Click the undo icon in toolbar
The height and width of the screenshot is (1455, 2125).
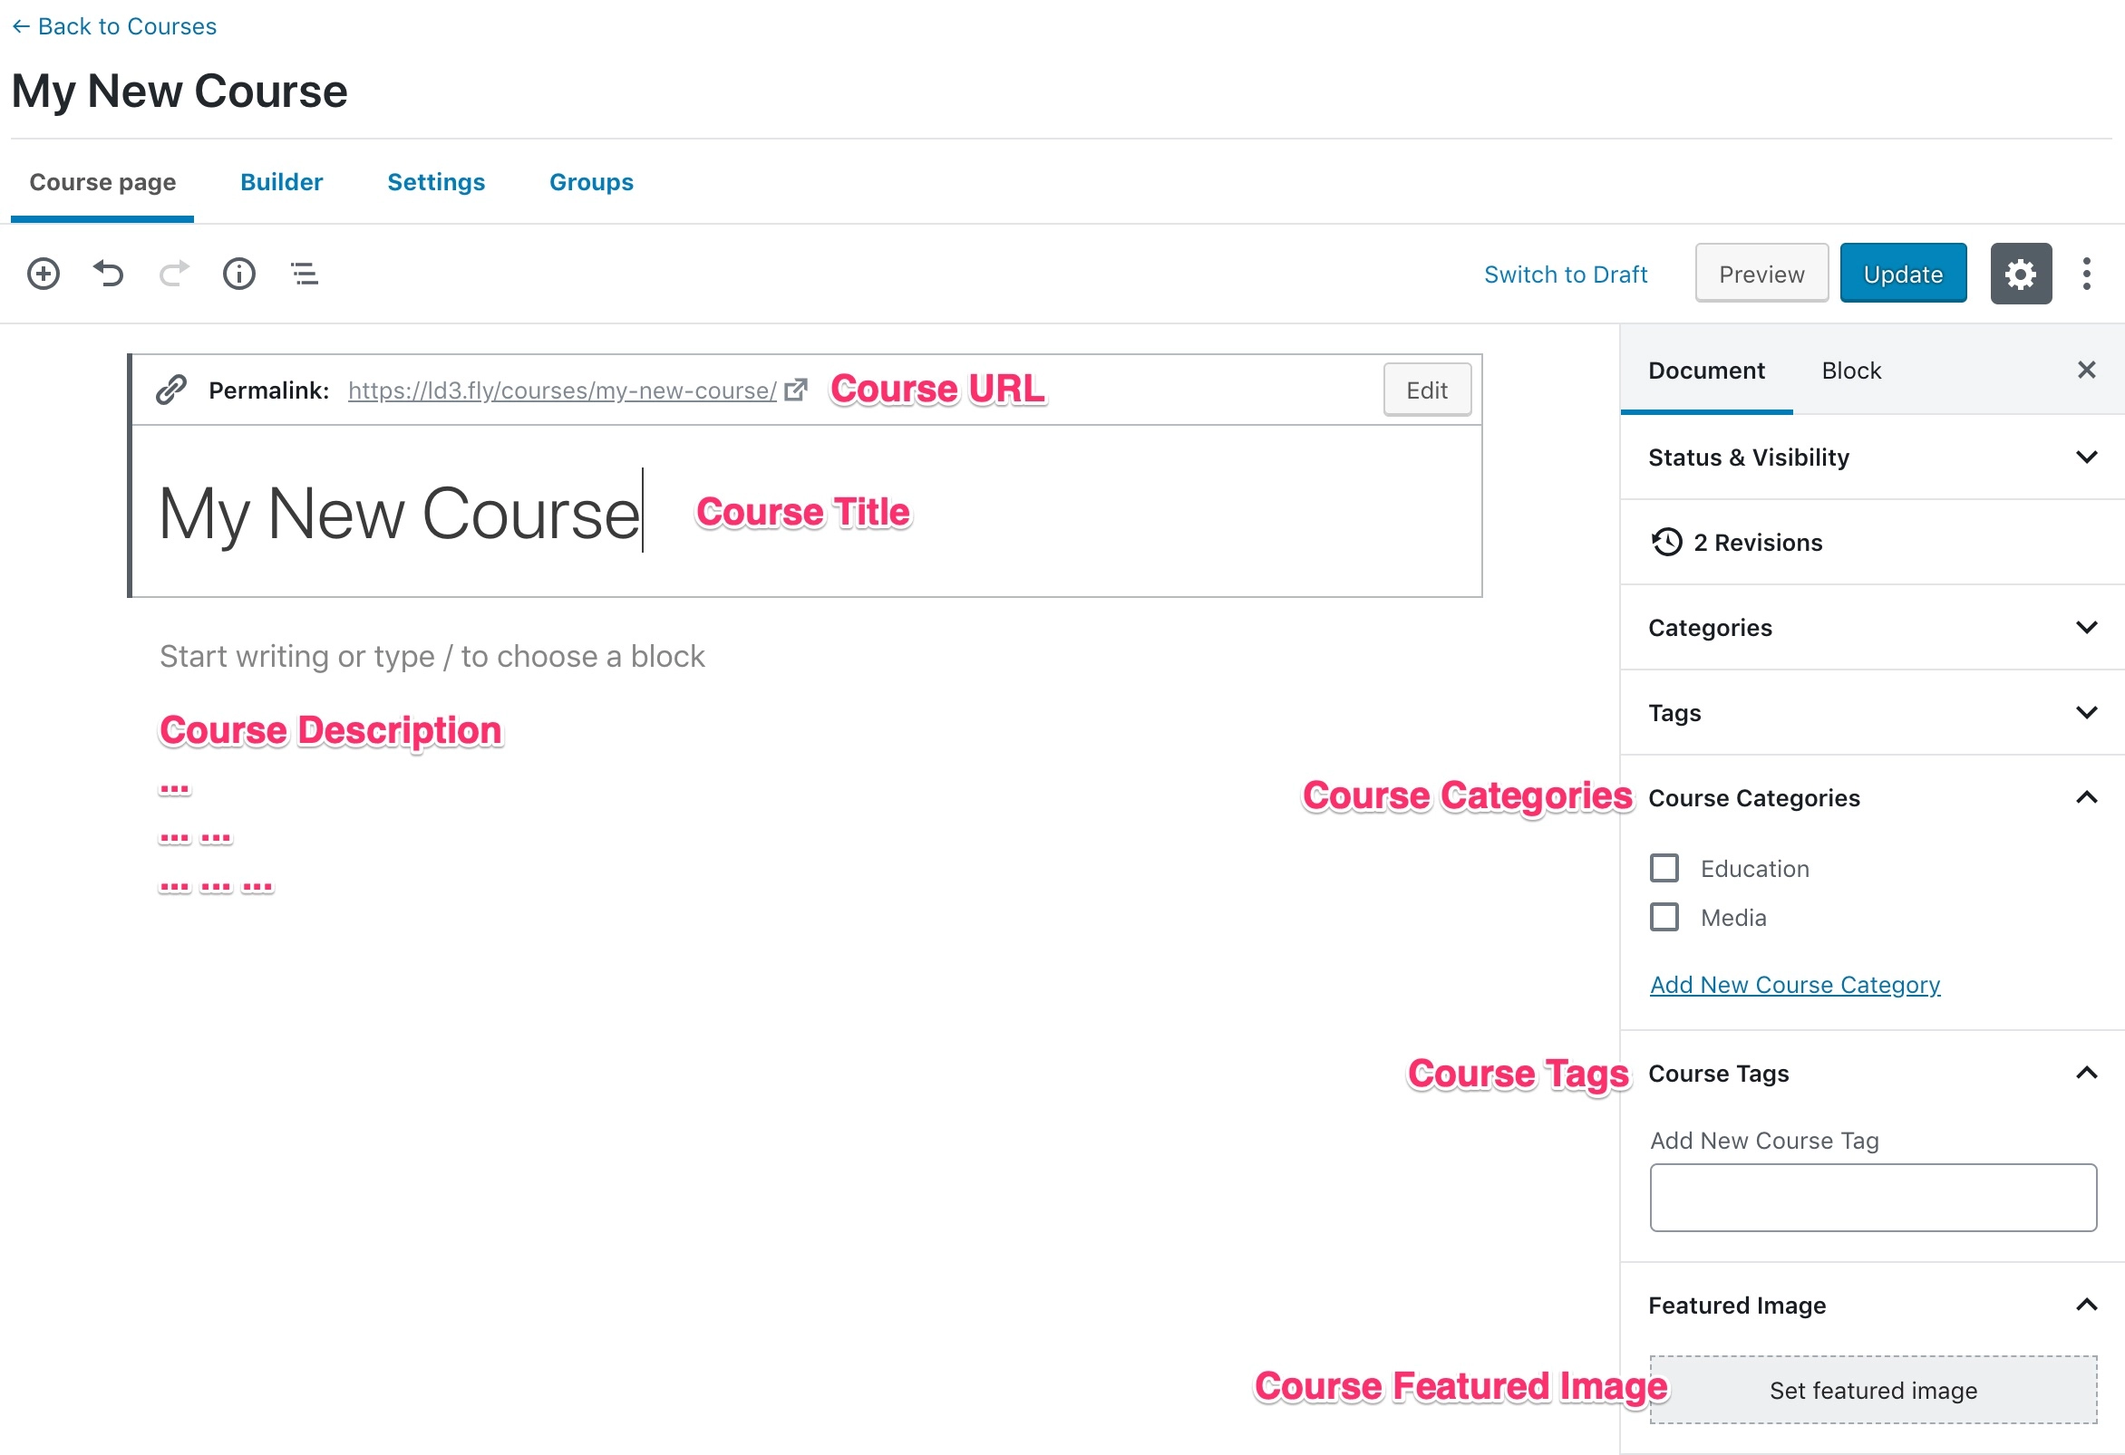tap(108, 271)
